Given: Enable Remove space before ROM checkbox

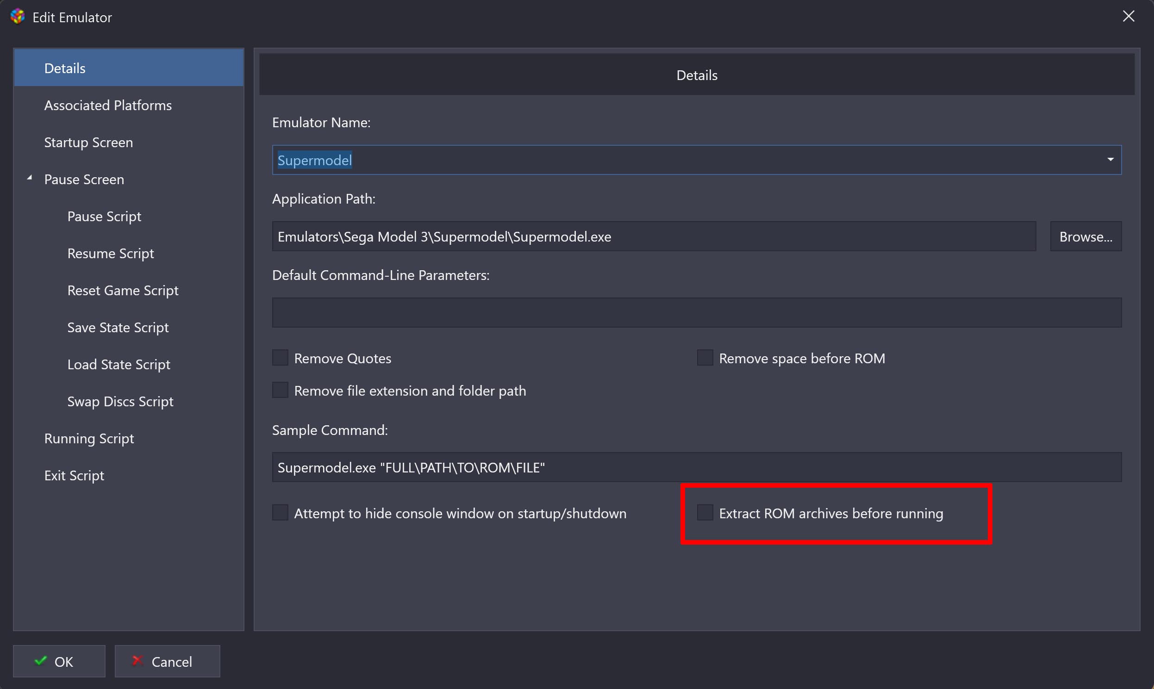Looking at the screenshot, I should (x=705, y=358).
